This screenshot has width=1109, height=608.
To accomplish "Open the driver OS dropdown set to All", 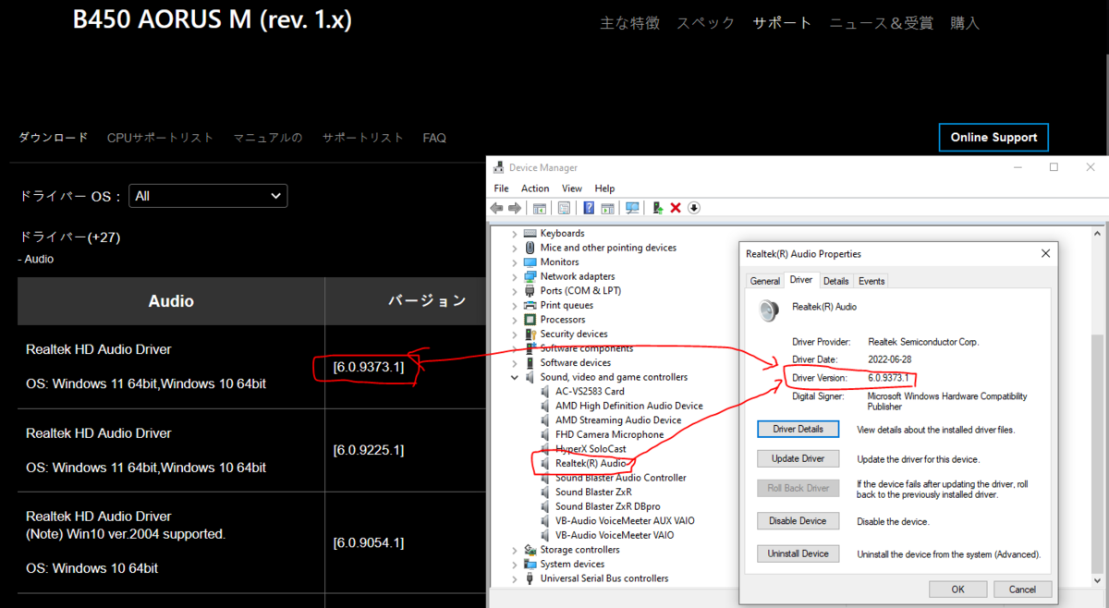I will 208,196.
